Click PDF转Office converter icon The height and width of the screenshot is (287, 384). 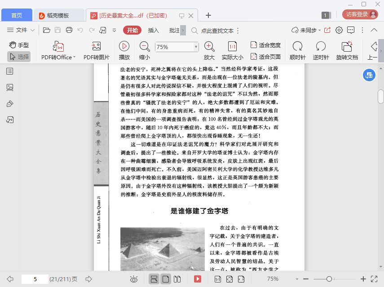click(58, 47)
